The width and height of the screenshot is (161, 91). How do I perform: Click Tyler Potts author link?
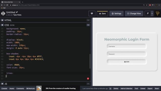click(17, 15)
